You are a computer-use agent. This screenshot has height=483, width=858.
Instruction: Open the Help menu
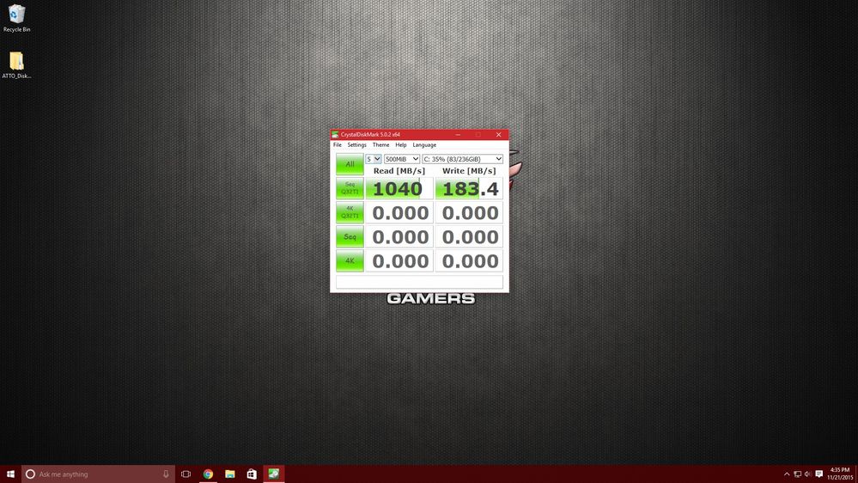[401, 145]
